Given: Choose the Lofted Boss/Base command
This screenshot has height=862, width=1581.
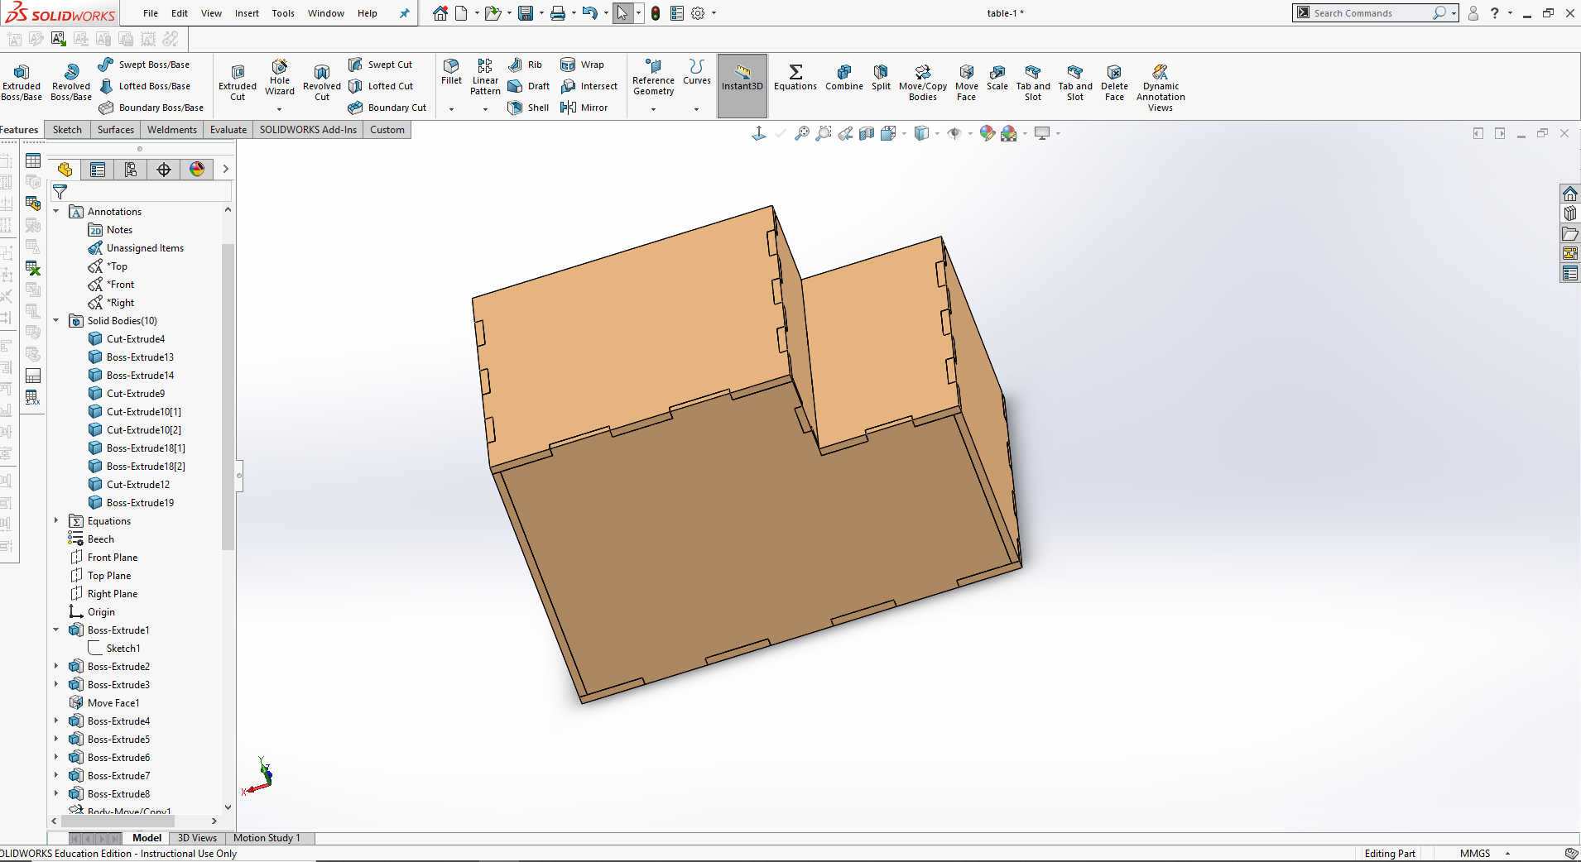Looking at the screenshot, I should point(145,86).
